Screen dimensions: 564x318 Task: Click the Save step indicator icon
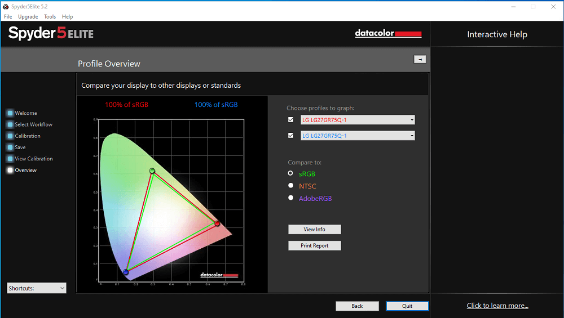coord(10,147)
